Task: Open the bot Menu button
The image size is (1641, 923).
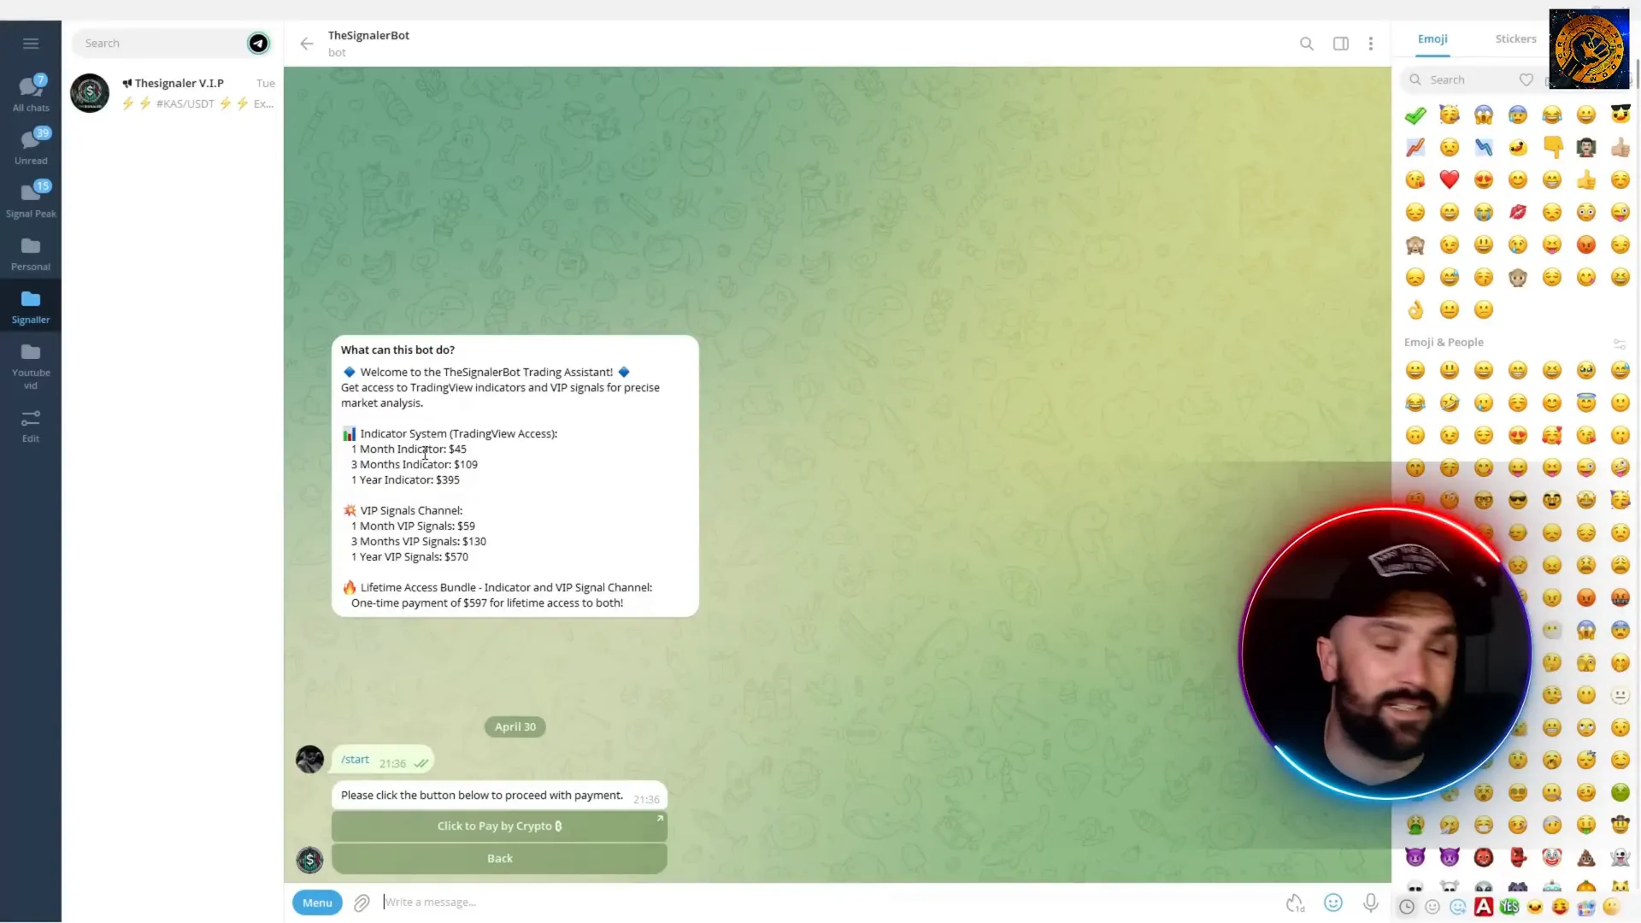Action: pyautogui.click(x=317, y=902)
